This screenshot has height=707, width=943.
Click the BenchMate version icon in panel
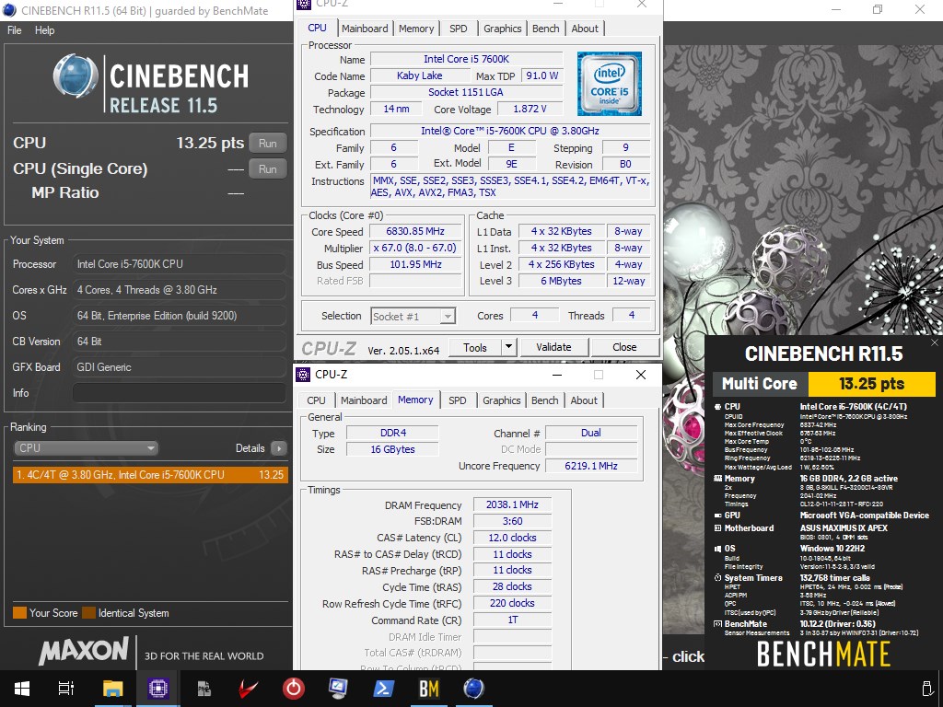[716, 624]
